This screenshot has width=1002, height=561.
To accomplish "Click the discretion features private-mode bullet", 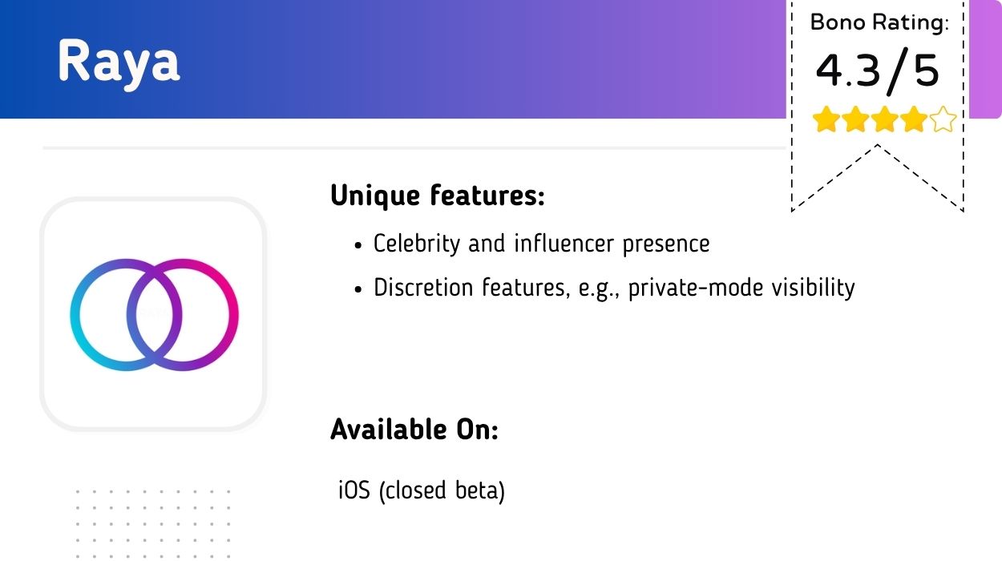I will tap(614, 287).
